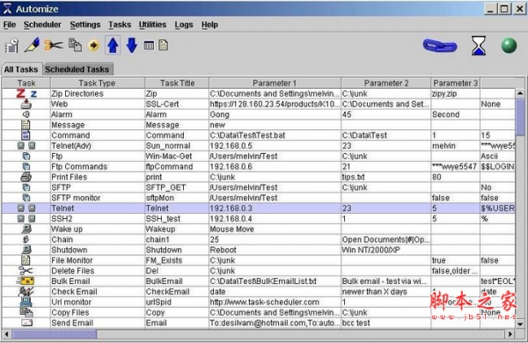Open the Help menu
Image resolution: width=528 pixels, height=343 pixels.
pyautogui.click(x=209, y=25)
